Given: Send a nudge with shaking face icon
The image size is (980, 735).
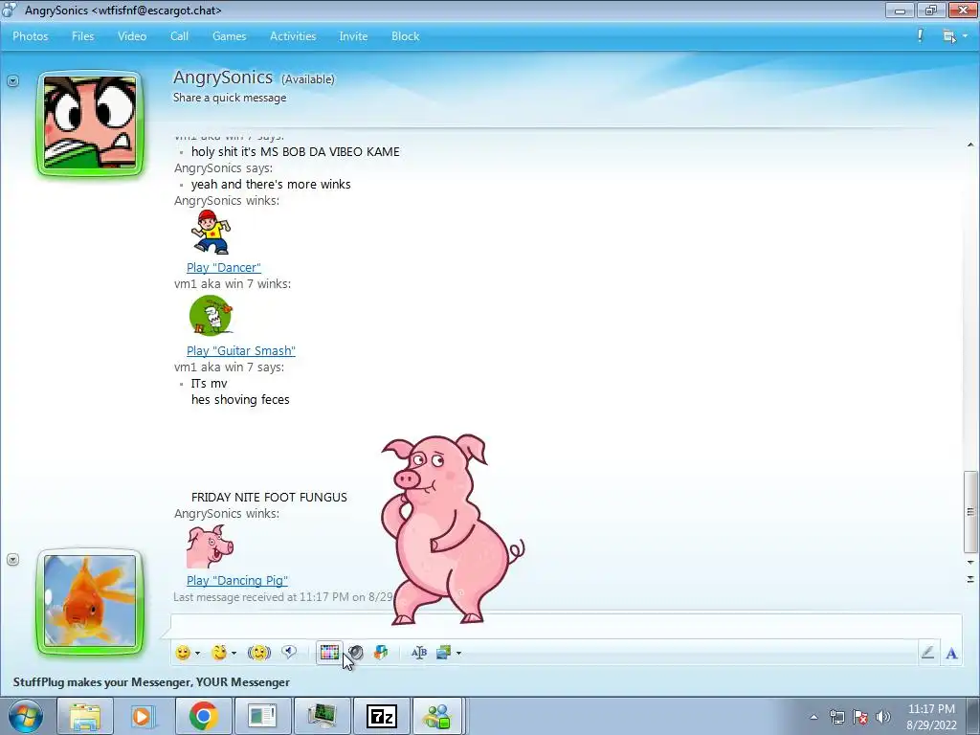Looking at the screenshot, I should pos(258,653).
